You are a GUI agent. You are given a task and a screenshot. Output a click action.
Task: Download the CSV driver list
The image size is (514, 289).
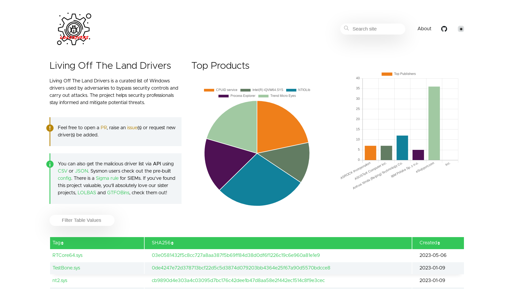tap(63, 171)
